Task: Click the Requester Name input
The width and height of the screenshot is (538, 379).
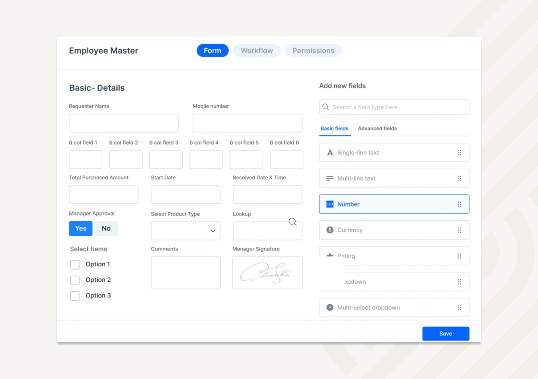Action: [x=124, y=123]
